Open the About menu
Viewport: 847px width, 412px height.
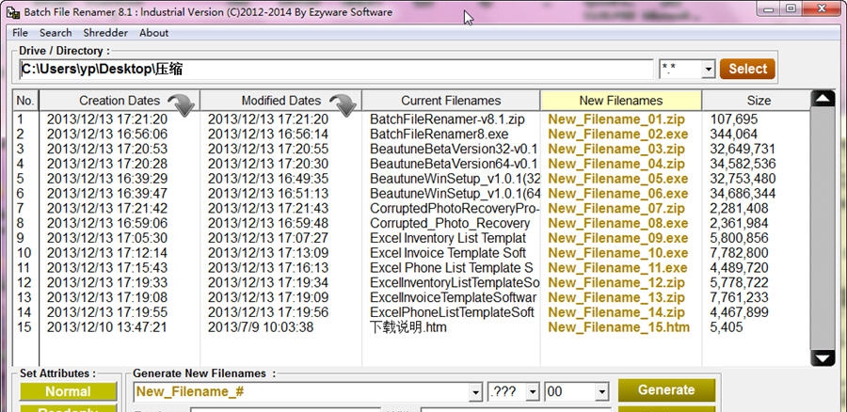tap(154, 33)
